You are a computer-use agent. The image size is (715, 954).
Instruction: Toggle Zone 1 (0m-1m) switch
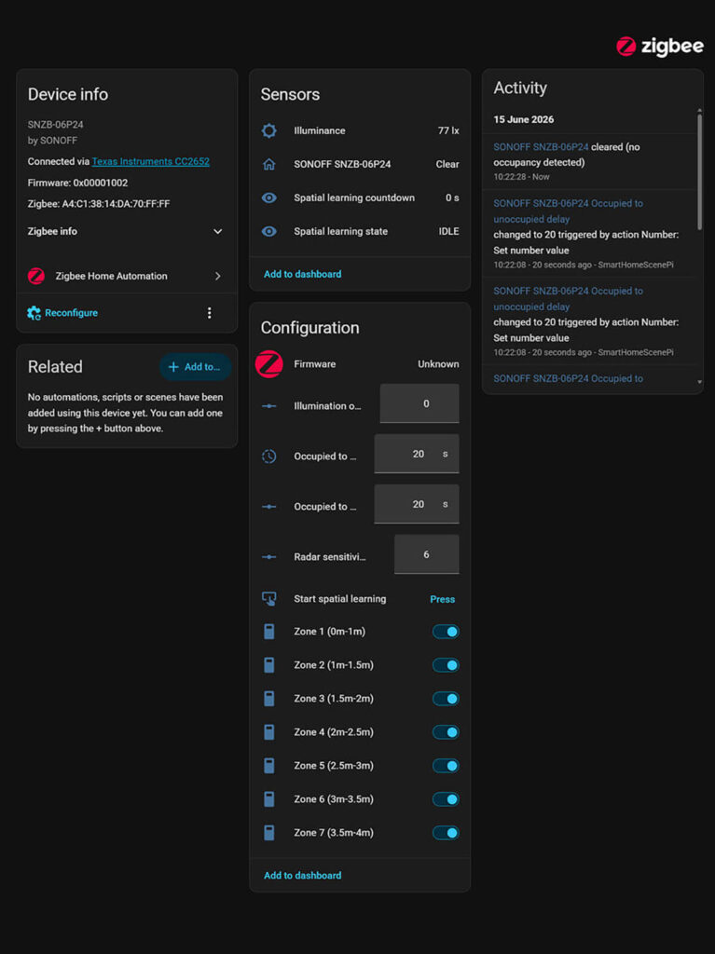point(446,632)
